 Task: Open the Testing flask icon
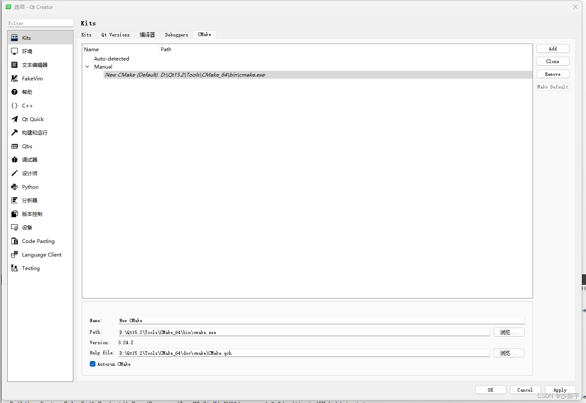[14, 268]
